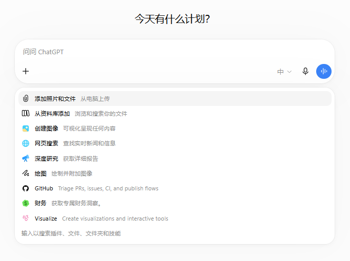
Task: Click 'Triage PRs, issues, CI, and publish flows'
Action: [108, 188]
